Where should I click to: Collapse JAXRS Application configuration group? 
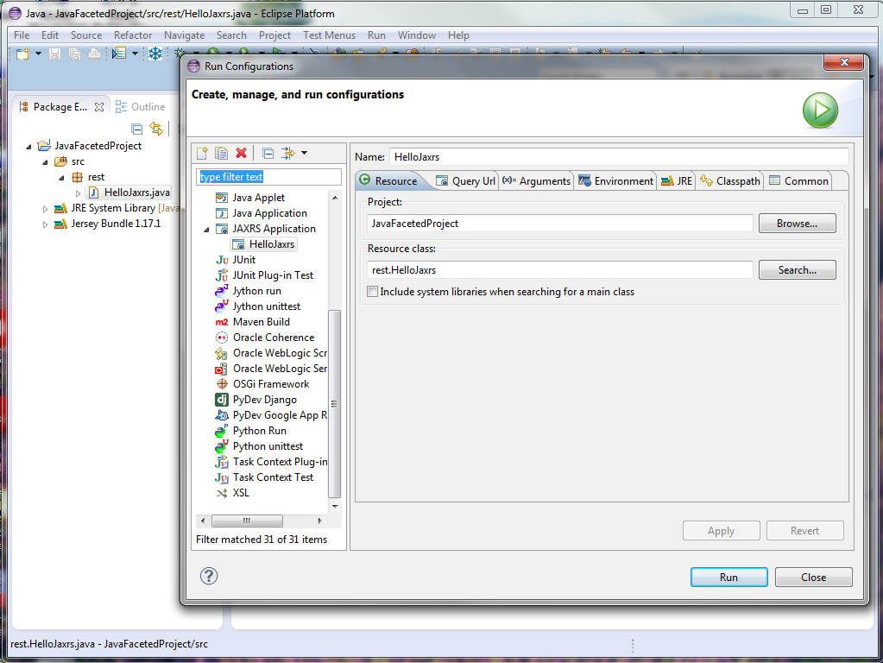pyautogui.click(x=206, y=230)
